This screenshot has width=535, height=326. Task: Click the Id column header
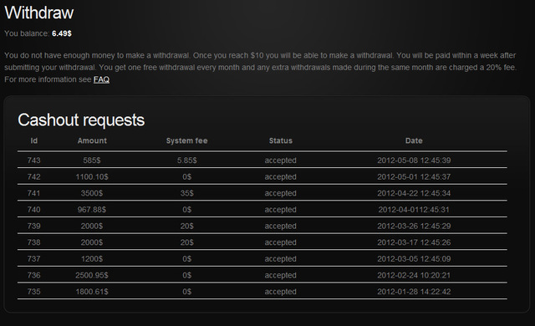pos(33,140)
